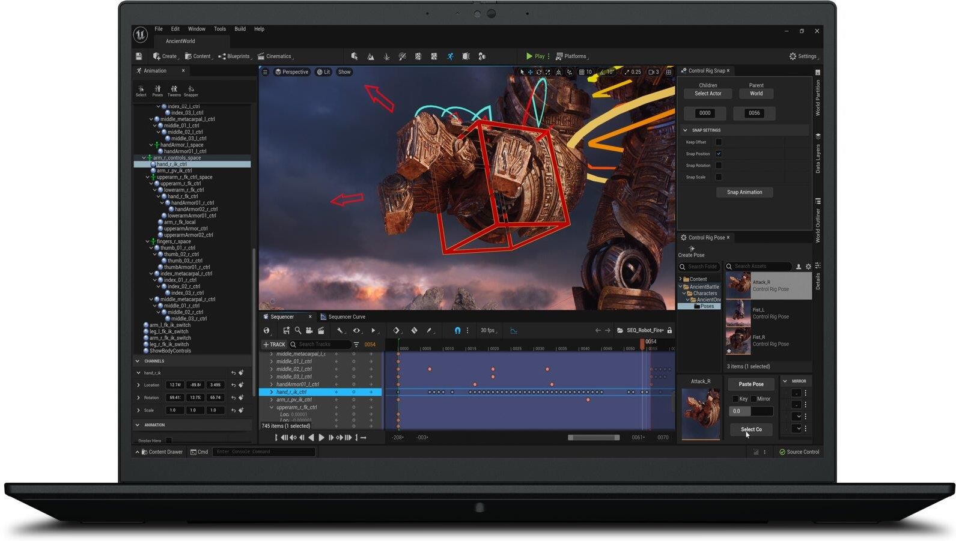956x541 pixels.
Task: Tick the Mirror checkbox under Paste Pose
Action: (x=754, y=399)
